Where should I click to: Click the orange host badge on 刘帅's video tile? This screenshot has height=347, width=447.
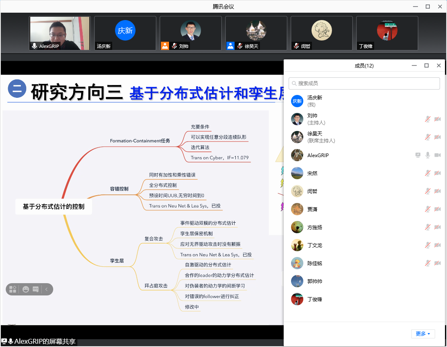pos(165,46)
